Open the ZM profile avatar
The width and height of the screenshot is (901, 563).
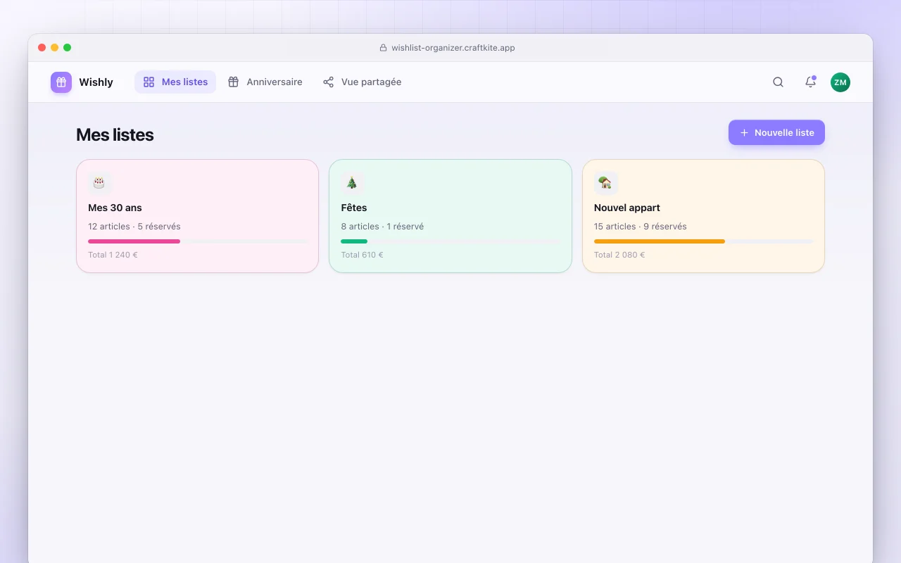840,82
